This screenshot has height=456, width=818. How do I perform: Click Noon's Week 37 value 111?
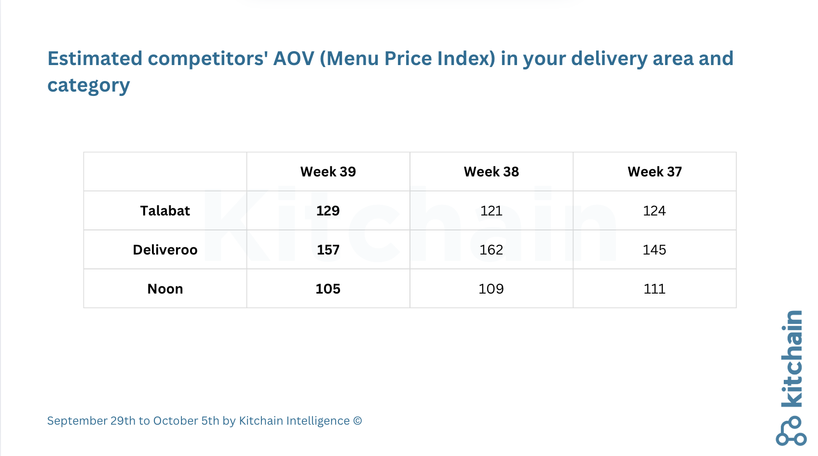pos(654,289)
